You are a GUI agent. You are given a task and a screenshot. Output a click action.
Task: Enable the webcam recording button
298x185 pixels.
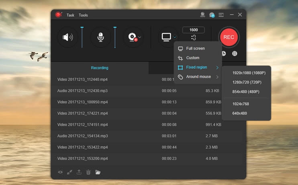point(132,37)
